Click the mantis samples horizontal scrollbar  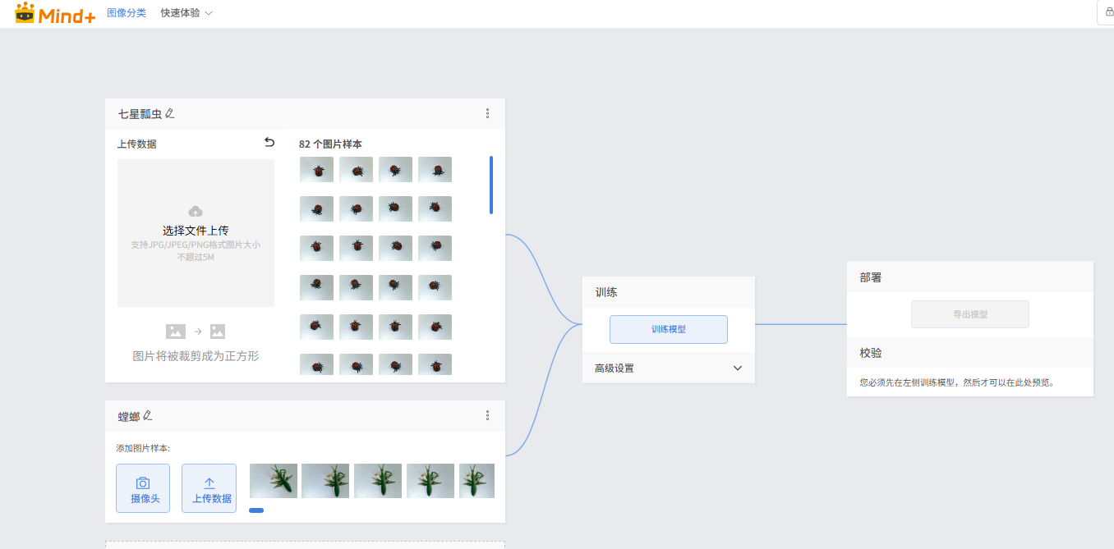point(256,510)
